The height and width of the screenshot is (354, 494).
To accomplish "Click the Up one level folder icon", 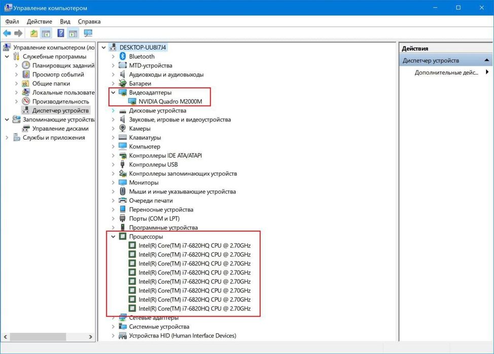I will click(33, 33).
